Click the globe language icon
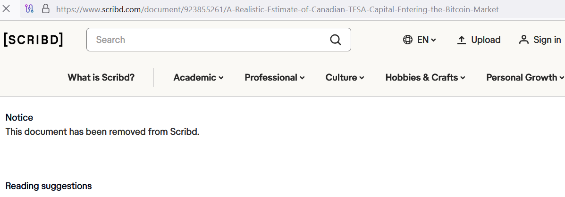 click(x=408, y=40)
